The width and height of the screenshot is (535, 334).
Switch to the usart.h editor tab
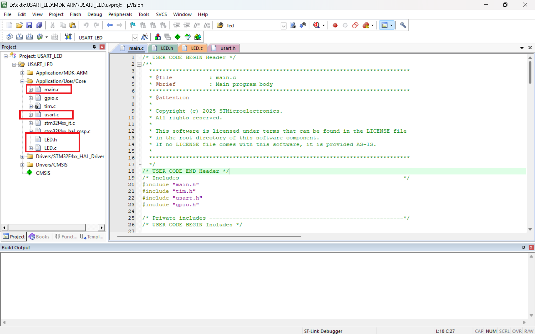click(x=224, y=48)
